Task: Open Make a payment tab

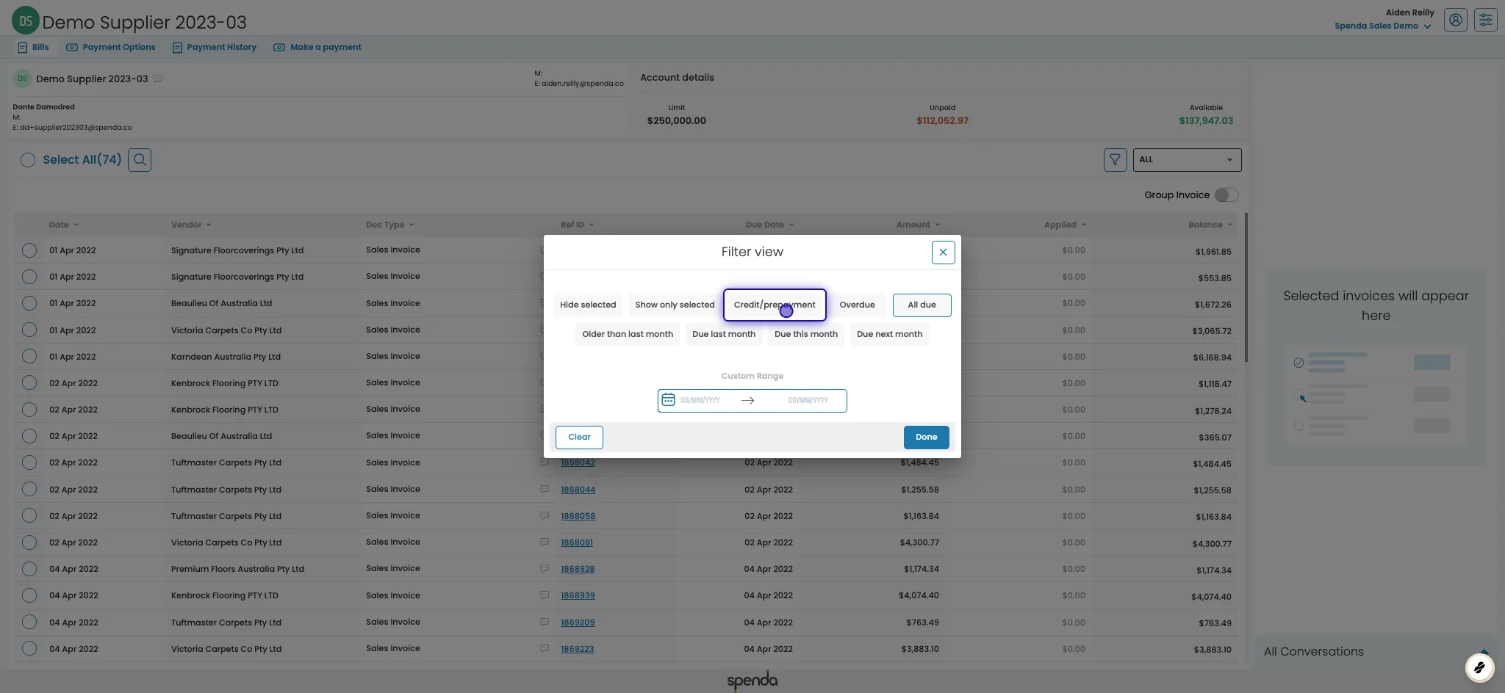Action: click(x=317, y=47)
